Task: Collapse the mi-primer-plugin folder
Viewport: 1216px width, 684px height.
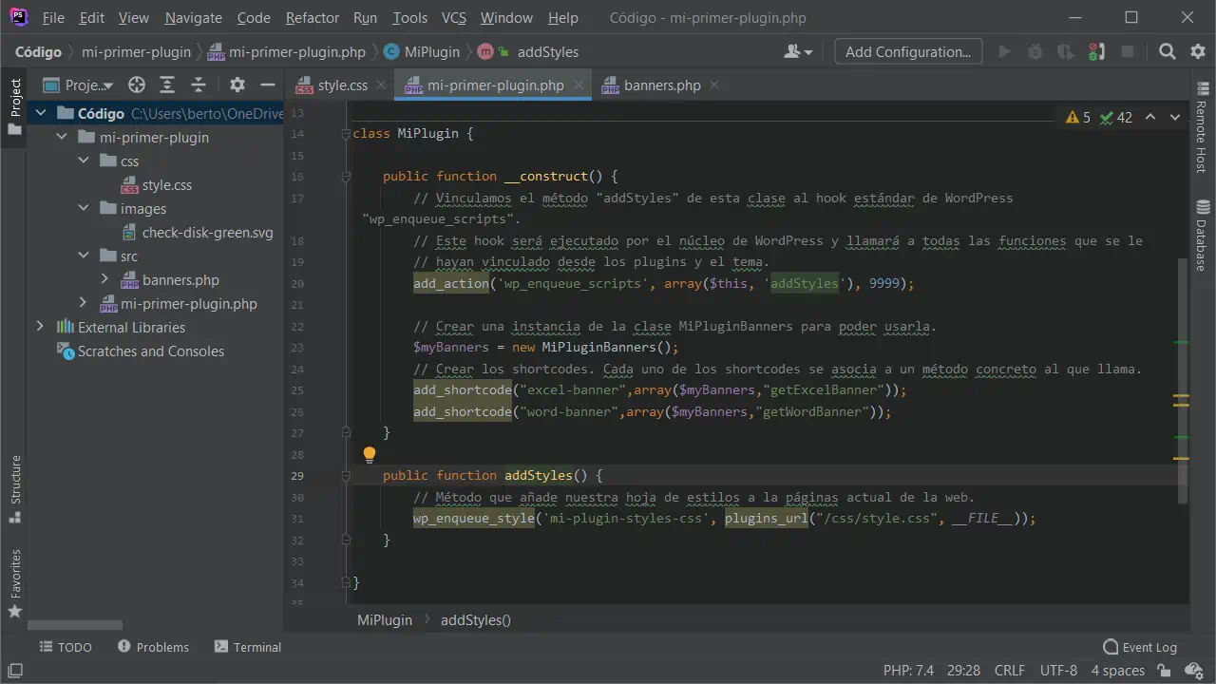Action: click(x=62, y=137)
